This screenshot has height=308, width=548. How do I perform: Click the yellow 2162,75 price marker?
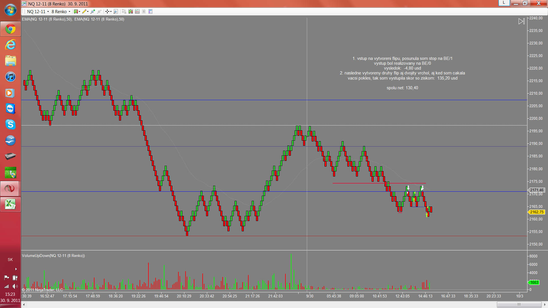[536, 212]
